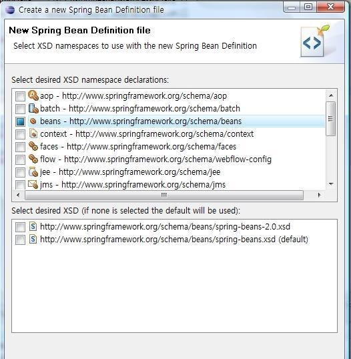This screenshot has width=351, height=359.
Task: Click the spring-beans-2.0.xsd schema icon
Action: point(33,226)
